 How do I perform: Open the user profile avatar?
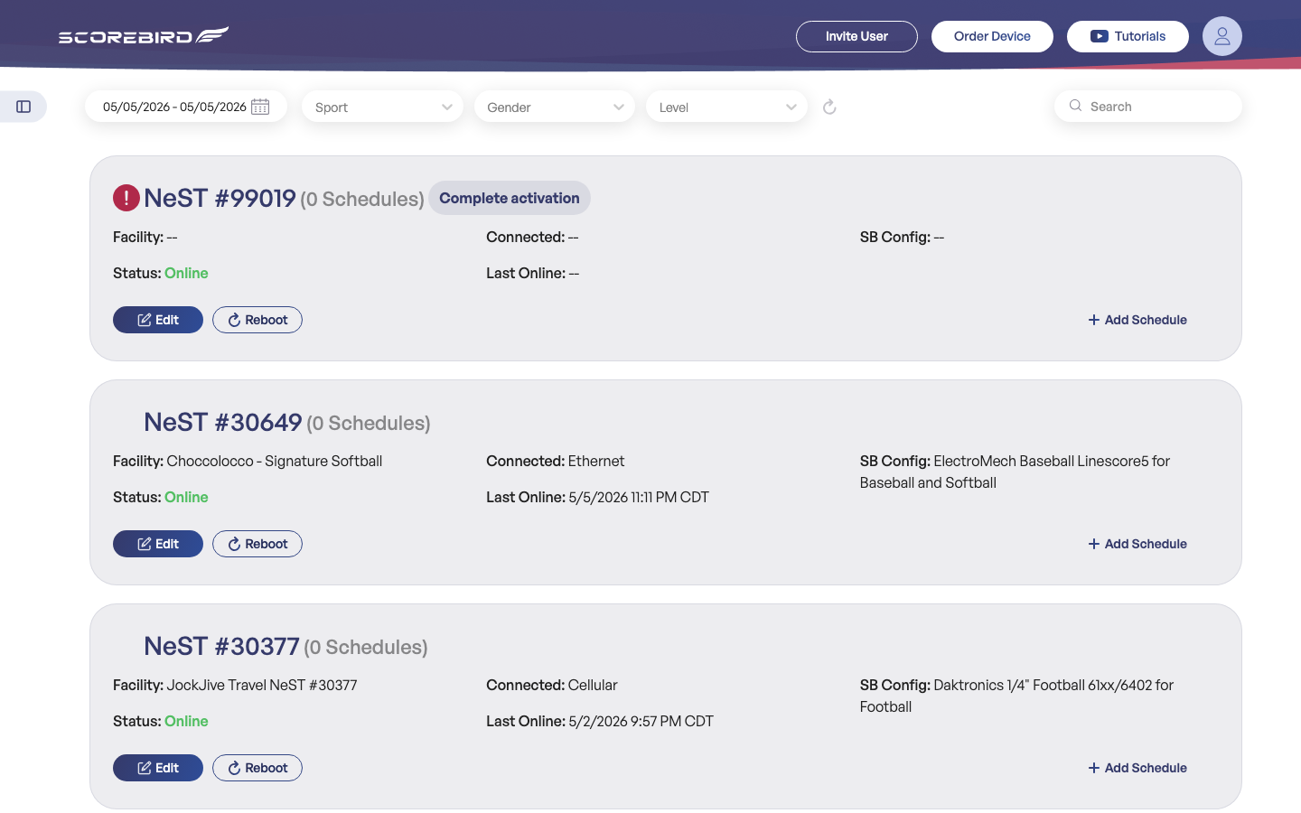(x=1221, y=36)
